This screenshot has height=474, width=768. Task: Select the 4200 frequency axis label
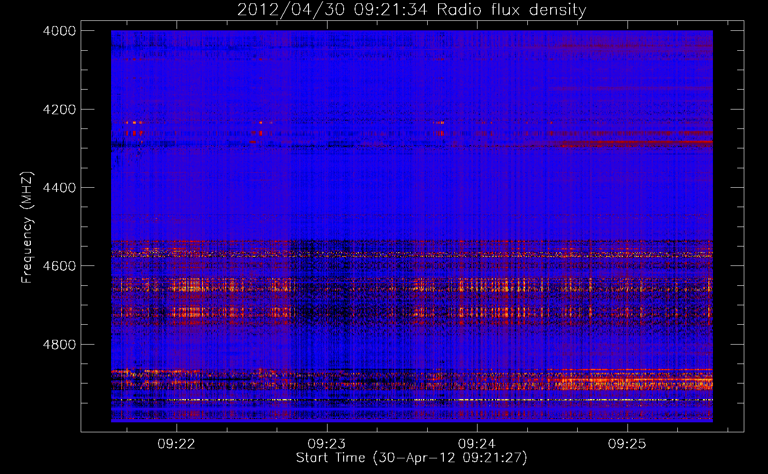coord(59,109)
